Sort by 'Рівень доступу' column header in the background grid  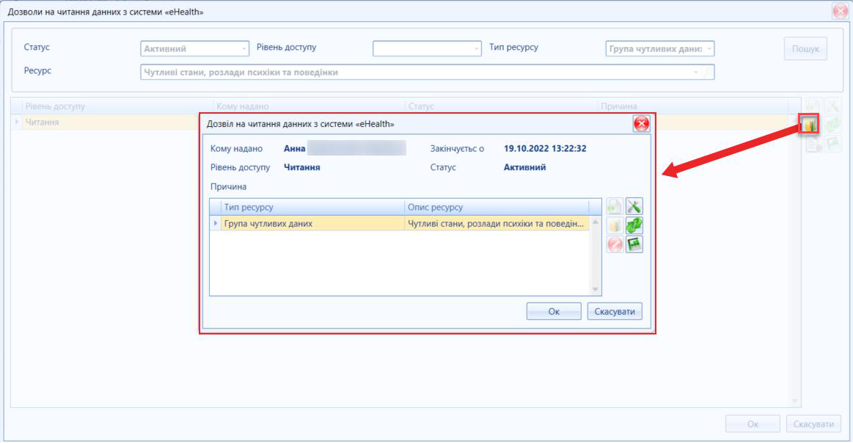(x=117, y=106)
